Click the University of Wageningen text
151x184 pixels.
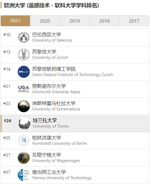pos(56,161)
